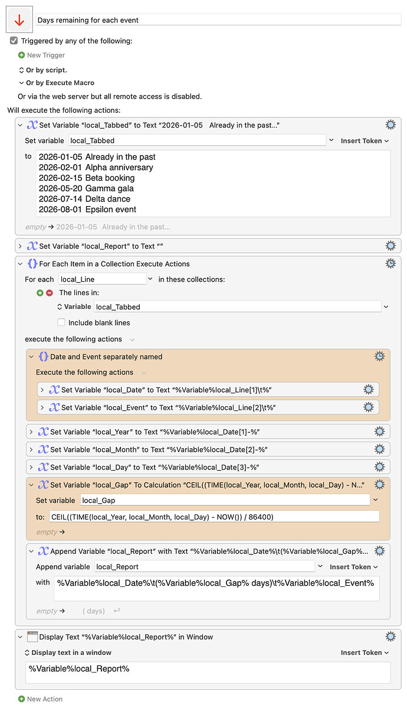Click gear icon on Display Text action

point(390,636)
